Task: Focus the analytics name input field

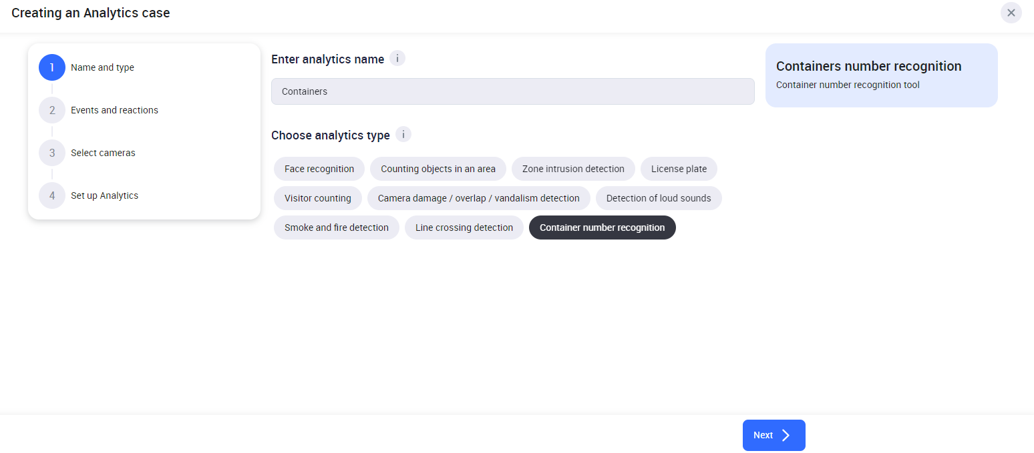Action: (x=512, y=91)
